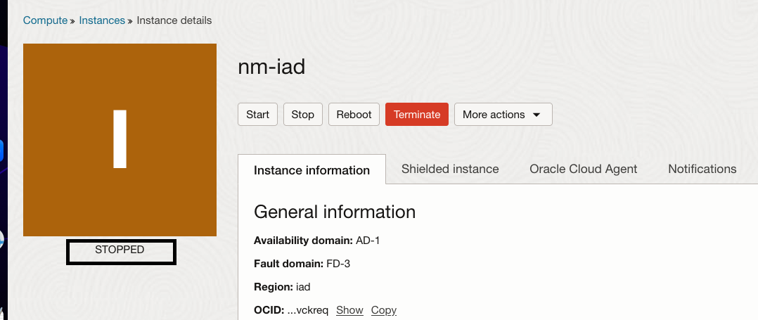Show the full OCID
Image resolution: width=758 pixels, height=320 pixels.
tap(349, 310)
